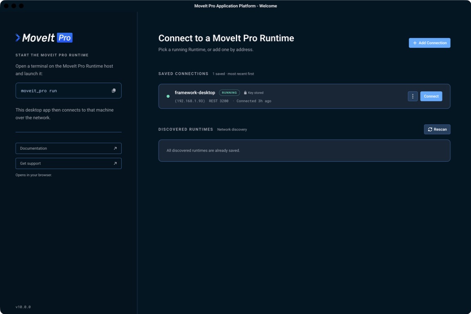The width and height of the screenshot is (471, 314).
Task: Click the external-link arrow on Documentation
Action: tap(115, 148)
